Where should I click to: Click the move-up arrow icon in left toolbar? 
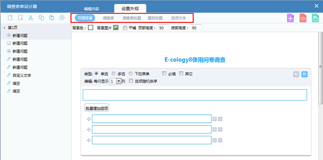coord(10,18)
